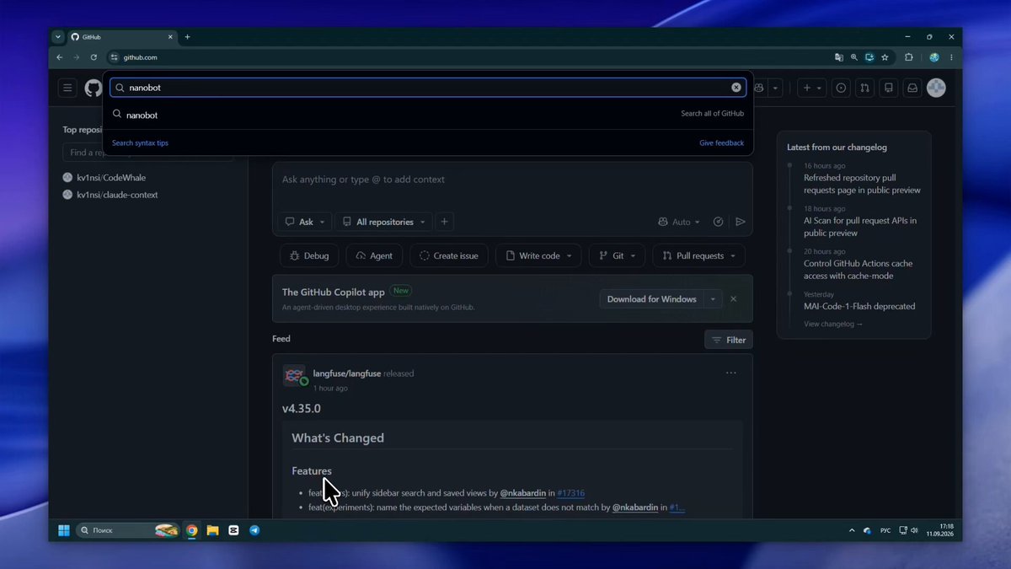The image size is (1011, 569).
Task: Open the GitHub hamburger navigation menu
Action: tap(68, 88)
